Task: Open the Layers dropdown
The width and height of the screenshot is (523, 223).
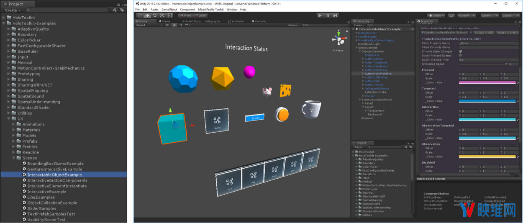Action: pos(489,15)
